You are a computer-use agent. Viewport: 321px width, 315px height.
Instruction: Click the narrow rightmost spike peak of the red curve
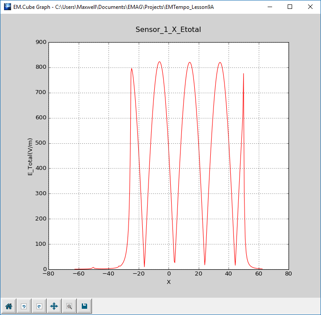coord(243,74)
